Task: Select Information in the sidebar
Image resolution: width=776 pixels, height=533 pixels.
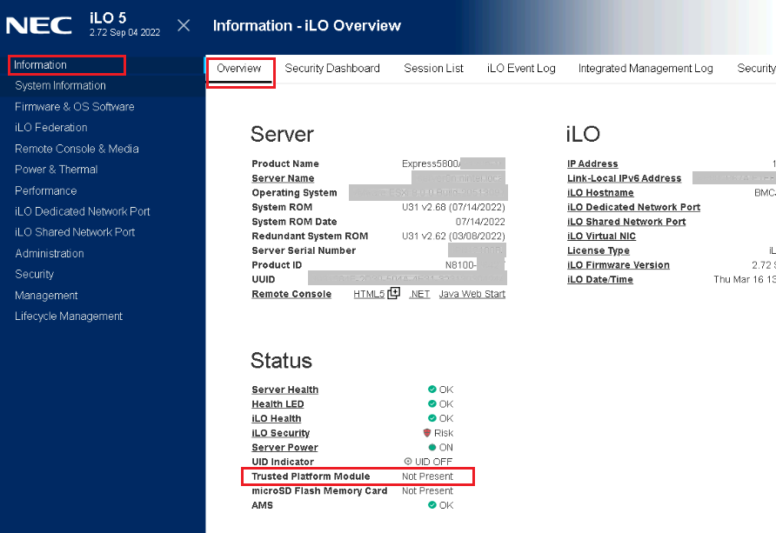Action: click(40, 64)
